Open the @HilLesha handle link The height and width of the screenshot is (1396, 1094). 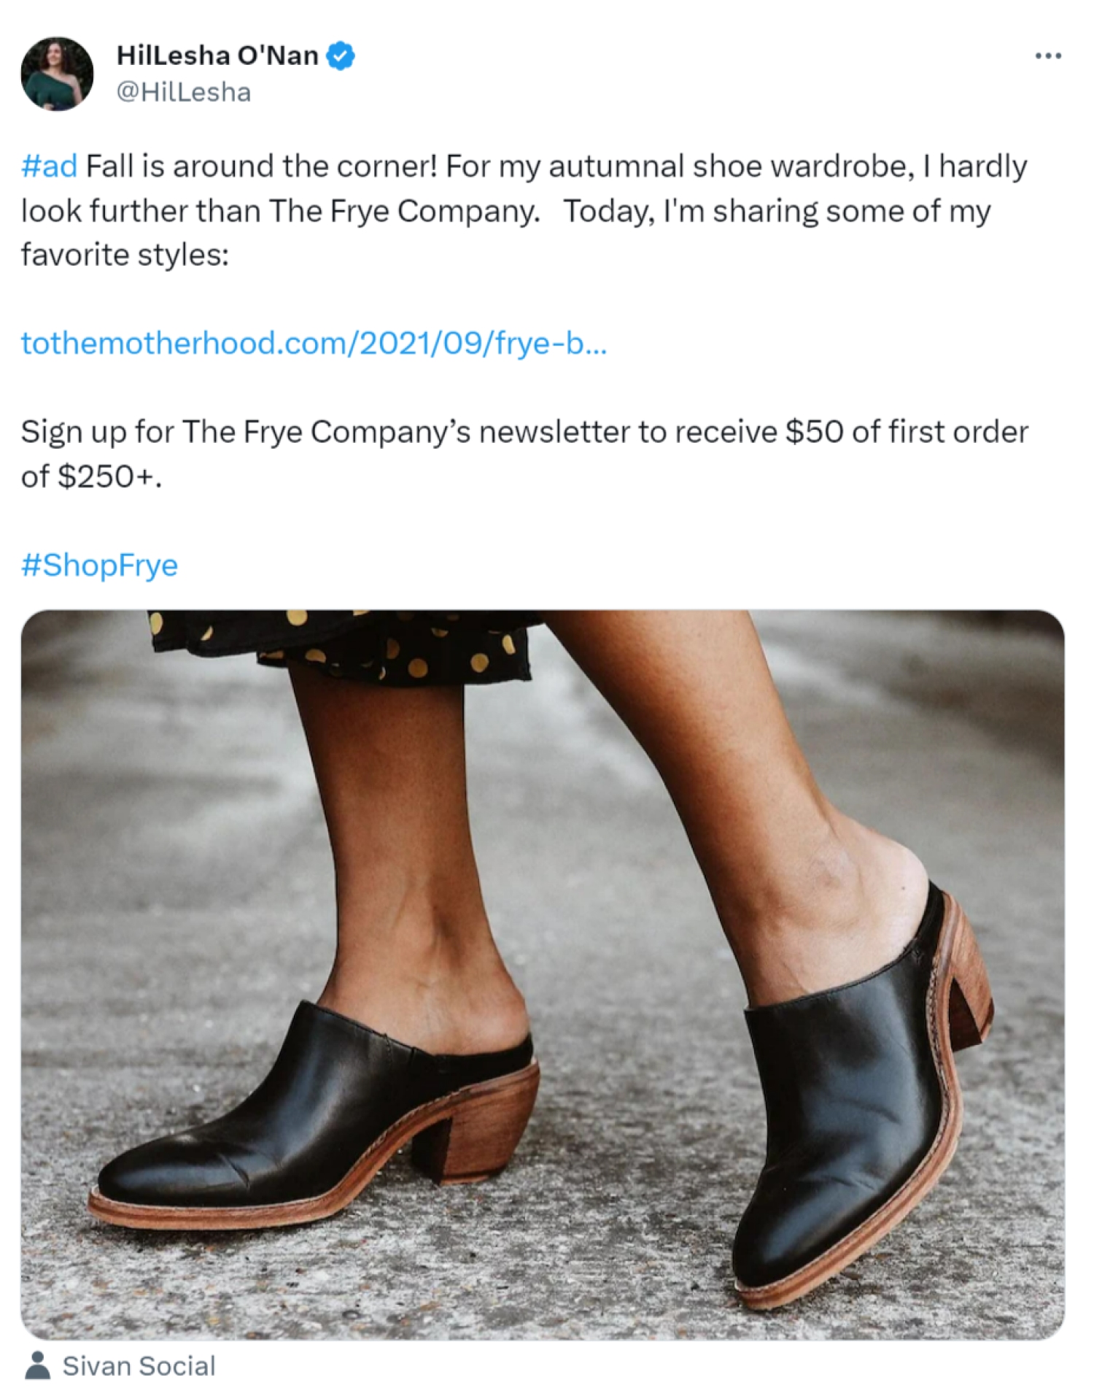[x=184, y=92]
